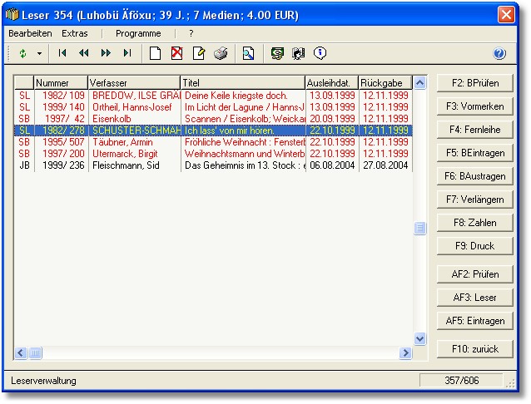The width and height of the screenshot is (531, 404).
Task: Open the dropdown arrow beside refresh icon
Action: [x=38, y=53]
